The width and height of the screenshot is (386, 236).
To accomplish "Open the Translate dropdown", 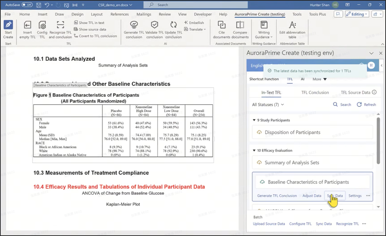I will pyautogui.click(x=195, y=29).
